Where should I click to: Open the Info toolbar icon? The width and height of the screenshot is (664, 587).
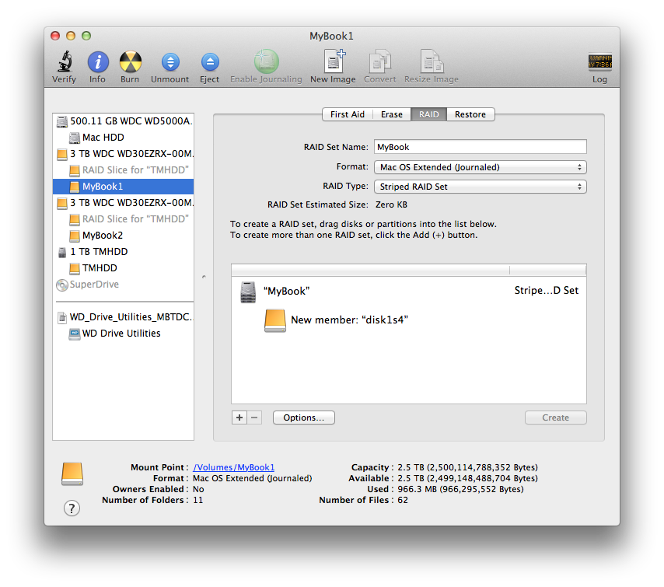pos(98,62)
